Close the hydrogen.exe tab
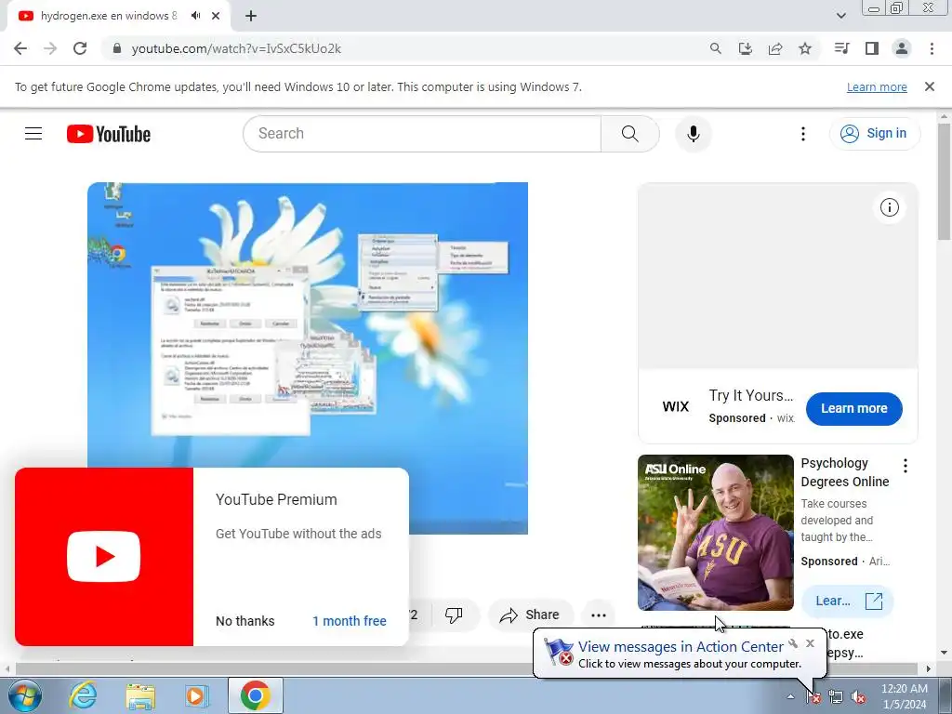 216,17
